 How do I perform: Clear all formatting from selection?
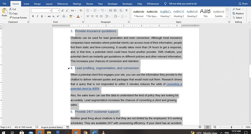(81, 10)
